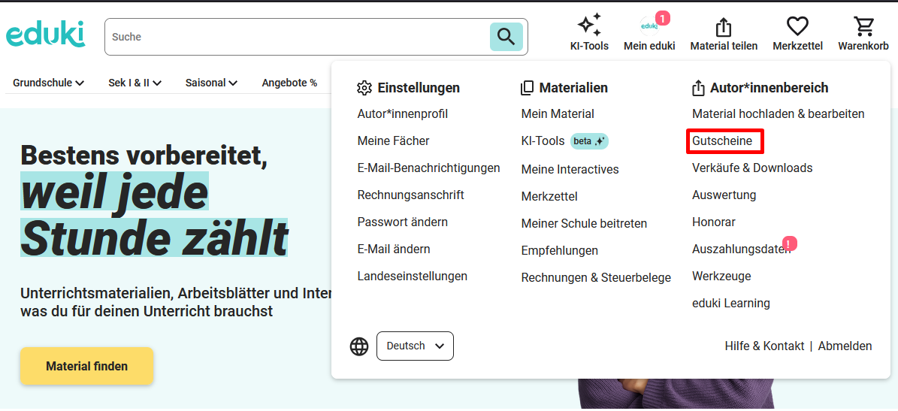Click the globe language icon
The height and width of the screenshot is (411, 898).
359,346
